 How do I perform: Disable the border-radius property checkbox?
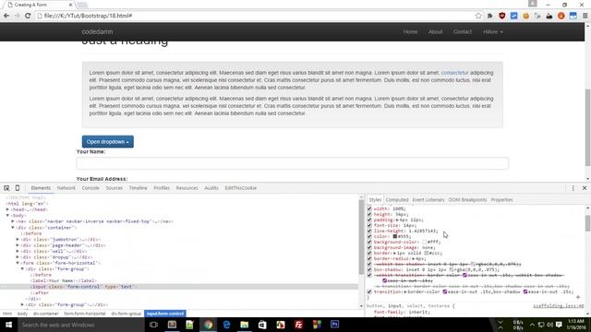pyautogui.click(x=369, y=258)
